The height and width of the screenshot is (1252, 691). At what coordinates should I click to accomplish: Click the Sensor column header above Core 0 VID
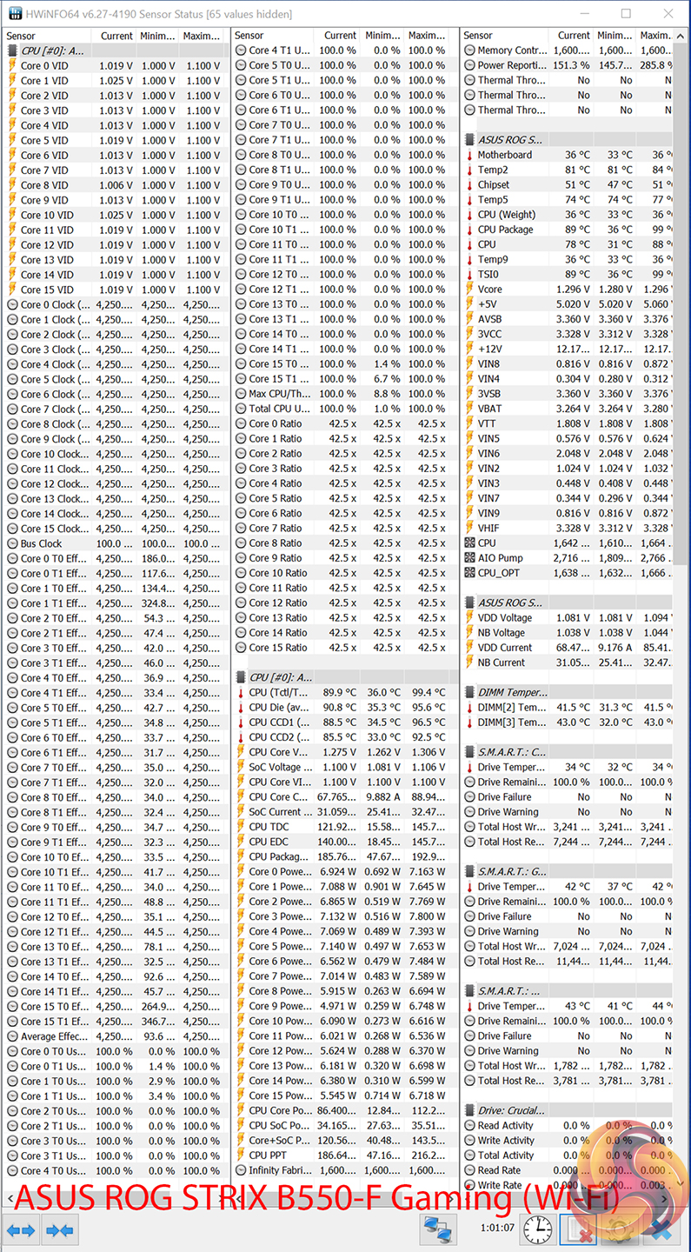tap(49, 36)
